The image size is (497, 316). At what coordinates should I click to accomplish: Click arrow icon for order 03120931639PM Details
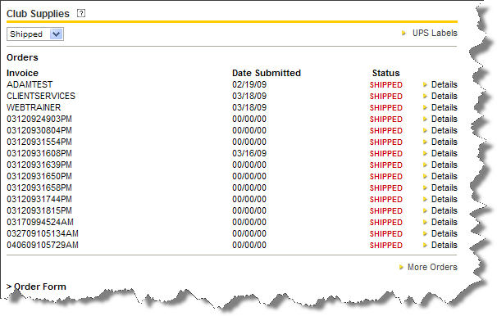click(426, 165)
